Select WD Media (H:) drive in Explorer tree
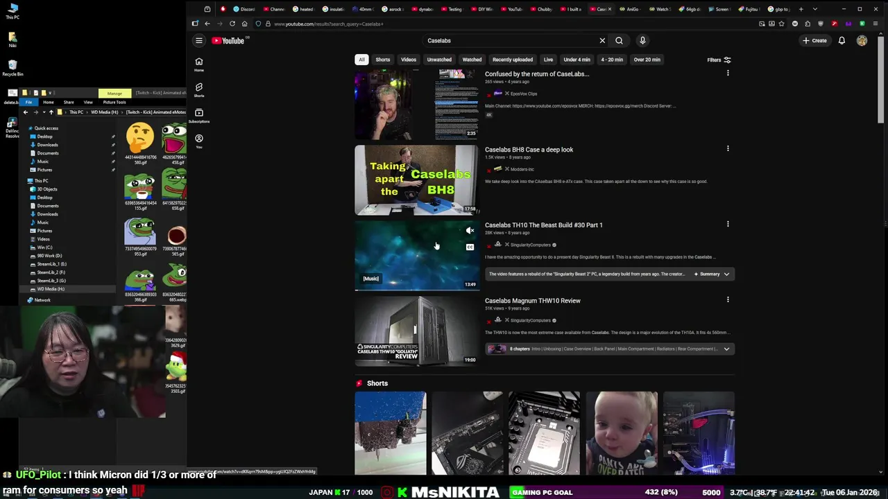The width and height of the screenshot is (888, 499). pos(51,289)
